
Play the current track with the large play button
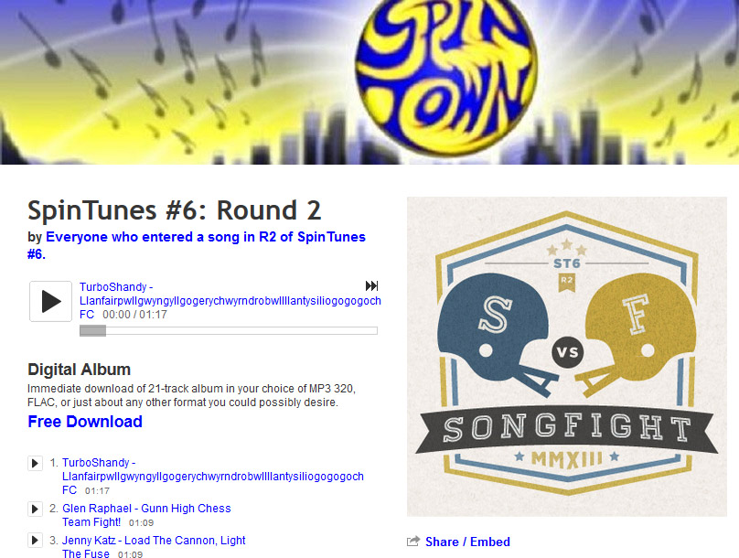coord(51,302)
